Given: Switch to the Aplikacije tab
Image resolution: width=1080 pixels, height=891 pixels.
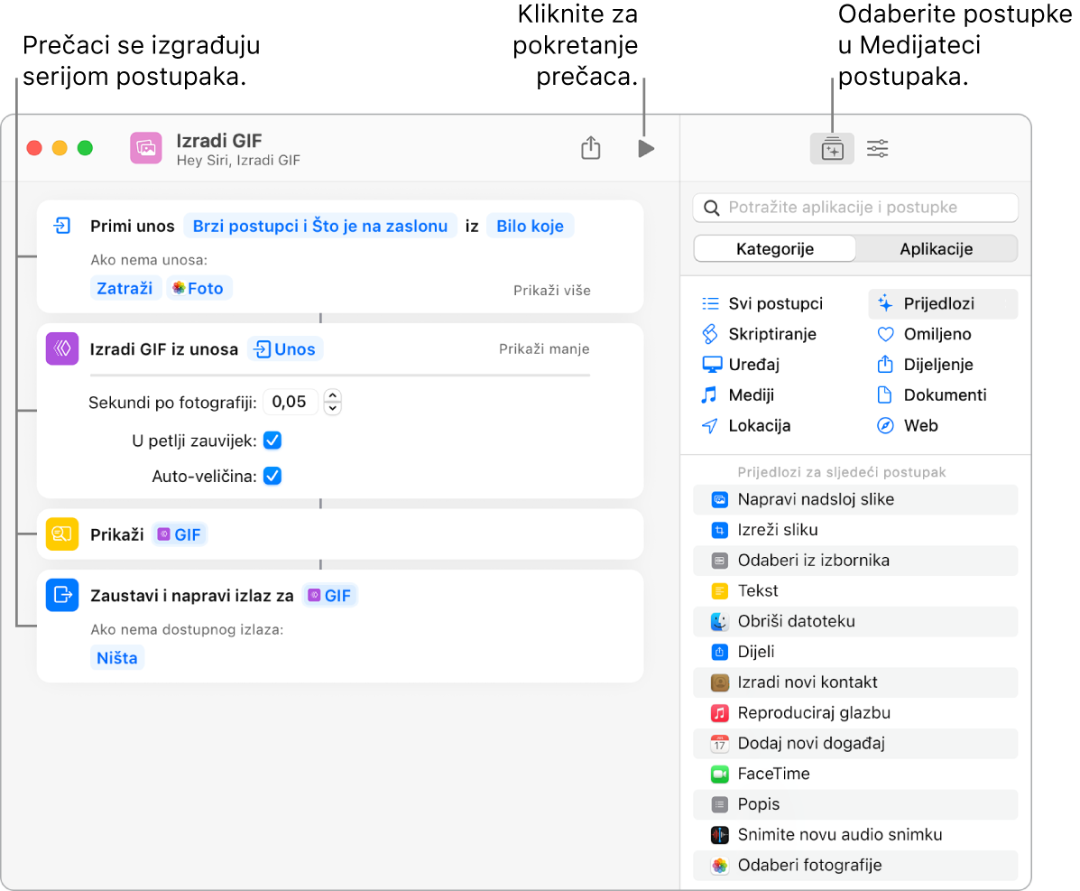Looking at the screenshot, I should (936, 248).
